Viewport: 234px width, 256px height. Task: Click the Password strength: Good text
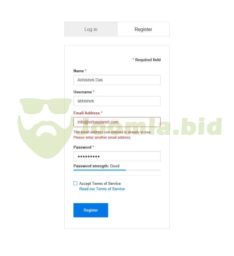(96, 166)
